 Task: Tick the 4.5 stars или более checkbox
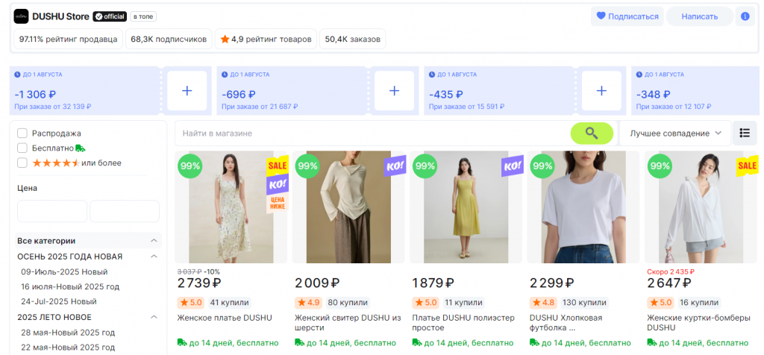22,163
